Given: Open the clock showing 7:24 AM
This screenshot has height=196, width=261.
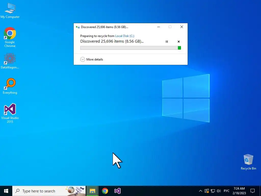Looking at the screenshot, I should [x=239, y=191].
